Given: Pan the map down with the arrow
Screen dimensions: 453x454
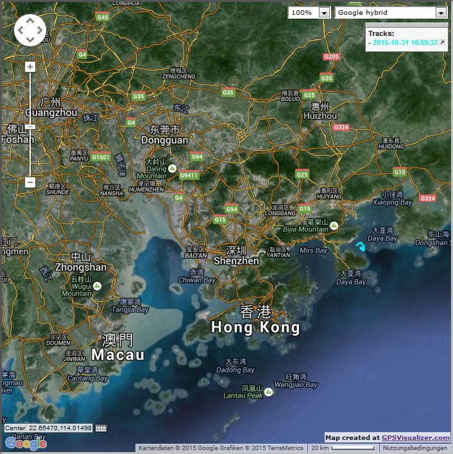Looking at the screenshot, I should point(30,40).
